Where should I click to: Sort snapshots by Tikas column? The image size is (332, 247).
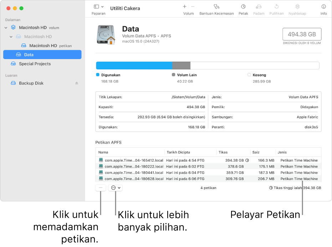pos(233,152)
